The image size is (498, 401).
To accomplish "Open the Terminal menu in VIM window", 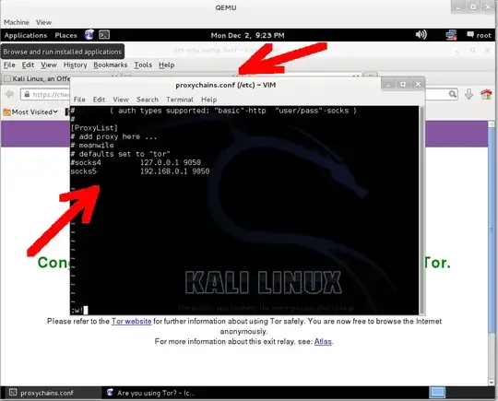I will 180,100.
